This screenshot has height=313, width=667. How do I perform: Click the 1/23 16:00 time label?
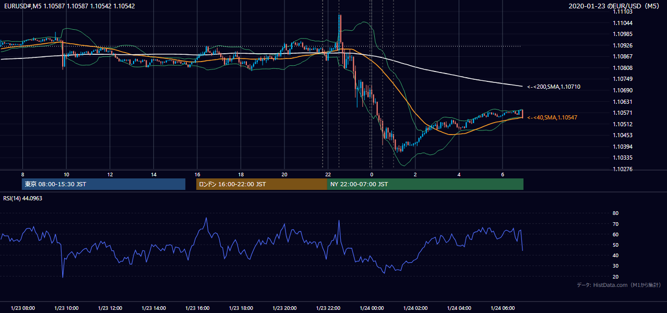197,308
